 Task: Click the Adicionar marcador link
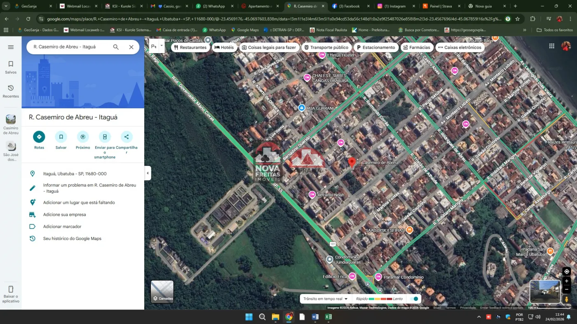point(62,226)
